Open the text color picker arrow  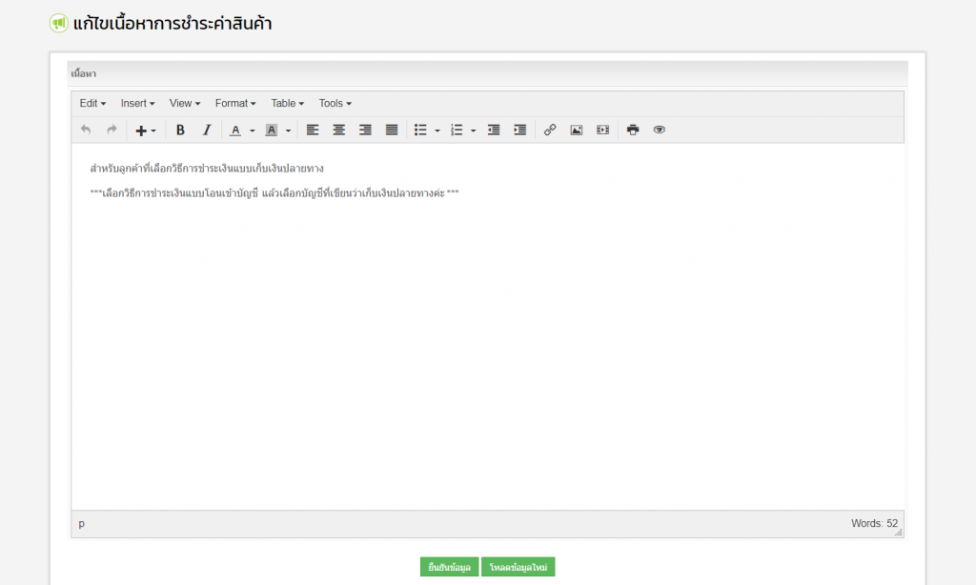pos(253,131)
